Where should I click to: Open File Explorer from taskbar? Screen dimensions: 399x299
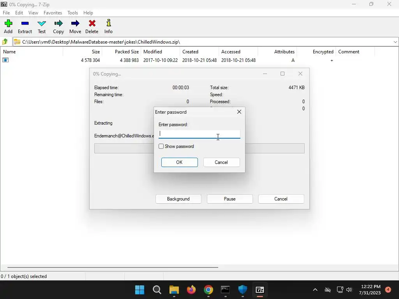click(x=174, y=290)
